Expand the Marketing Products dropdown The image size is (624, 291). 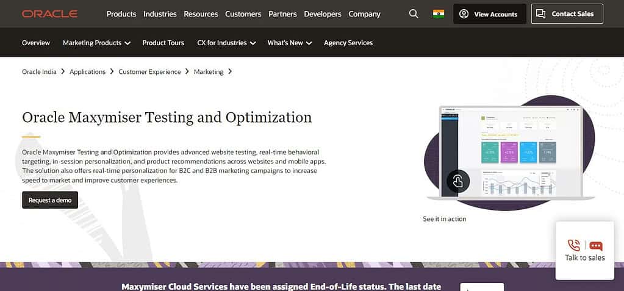click(x=97, y=43)
